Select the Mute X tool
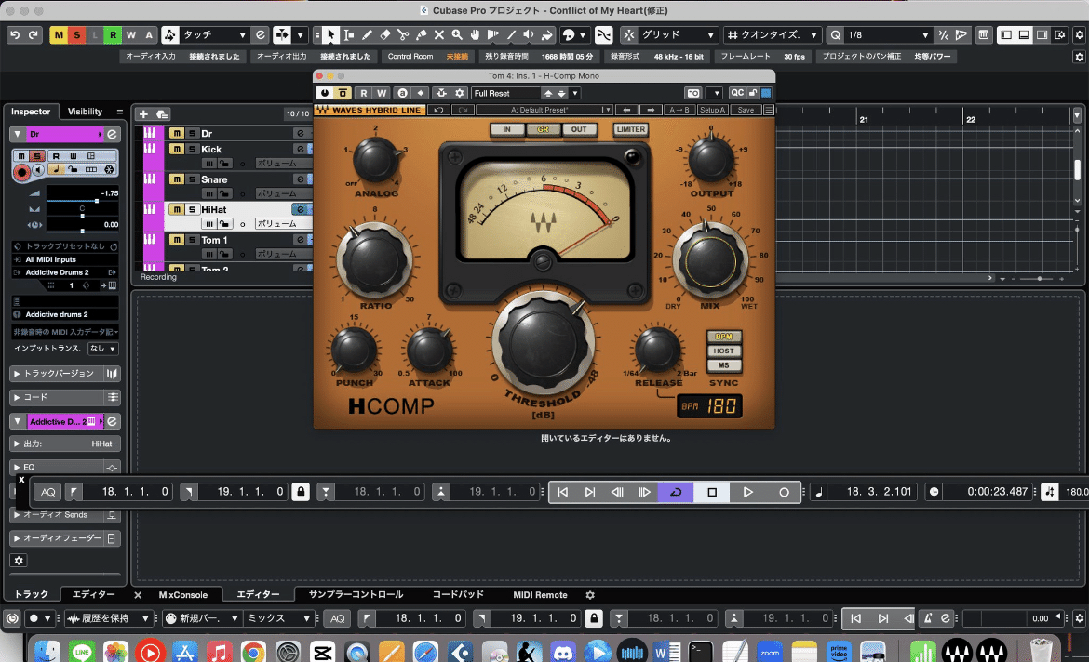The height and width of the screenshot is (662, 1089). point(439,34)
